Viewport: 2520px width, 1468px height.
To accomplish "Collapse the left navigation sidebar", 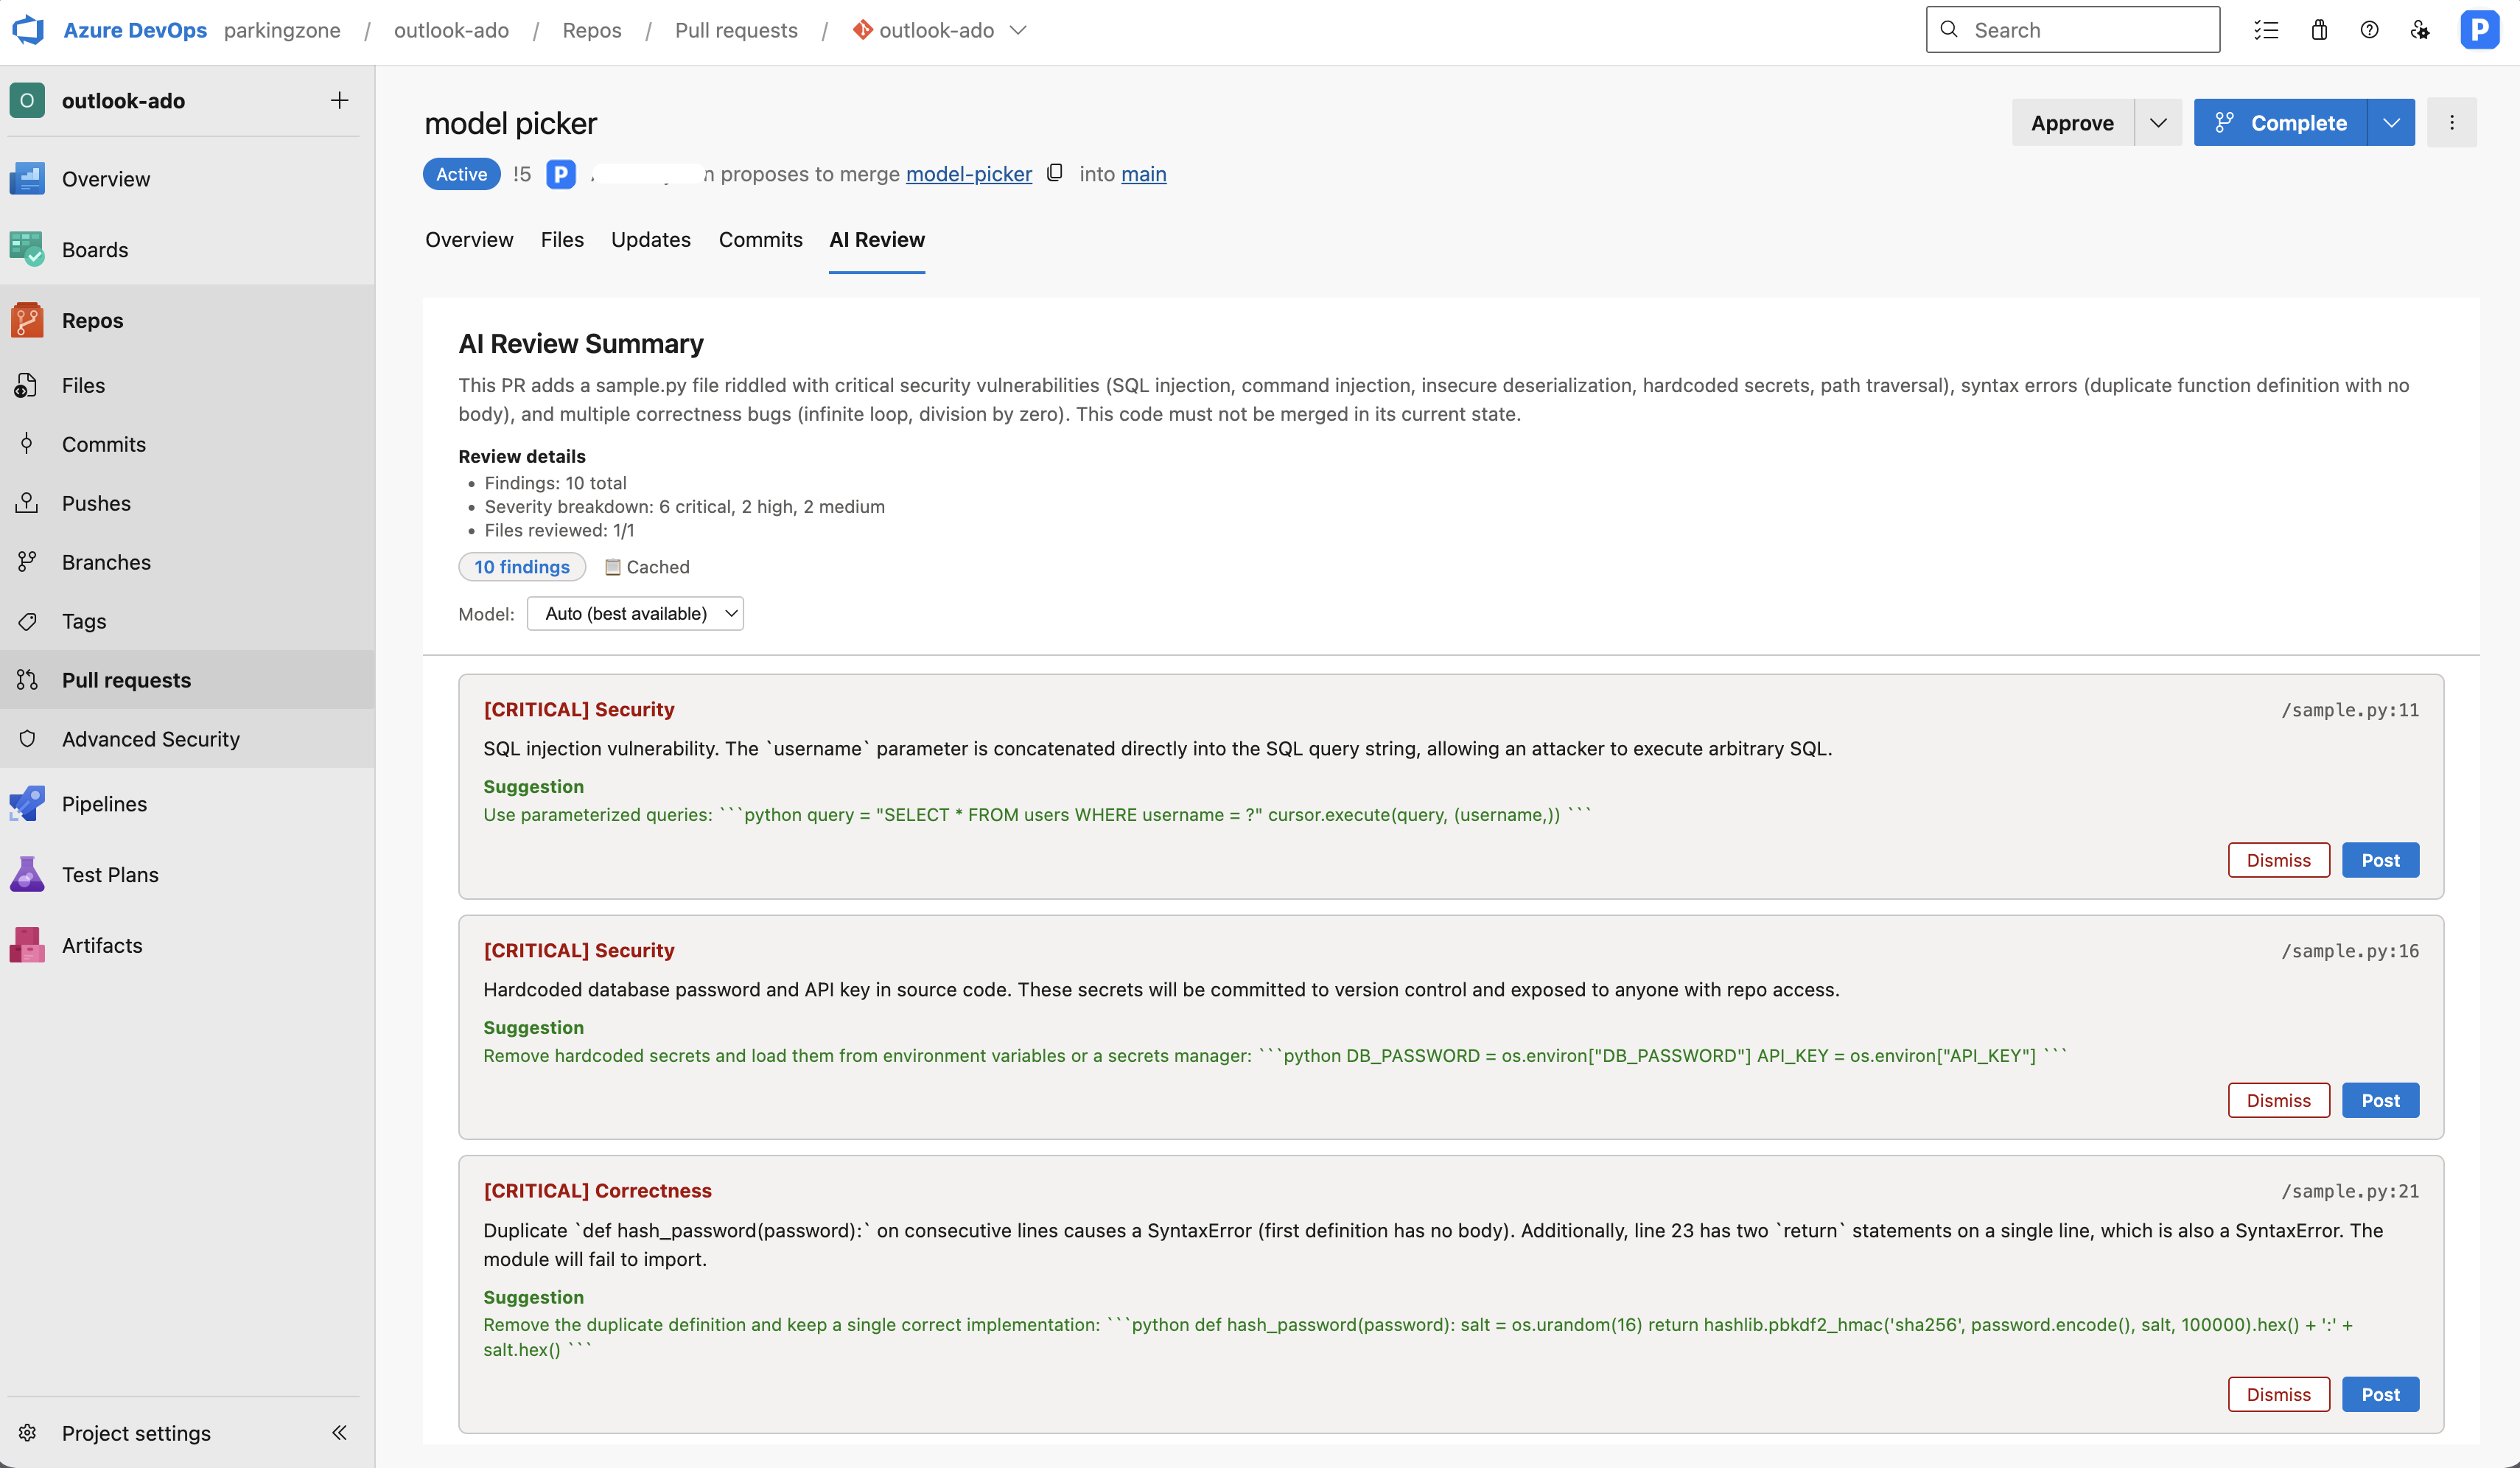I will (339, 1432).
